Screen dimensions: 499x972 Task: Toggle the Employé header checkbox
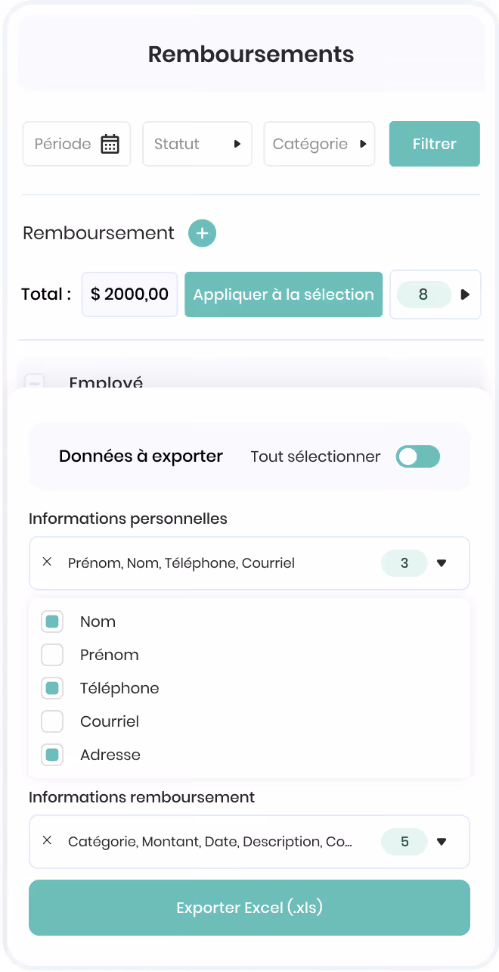(x=35, y=383)
